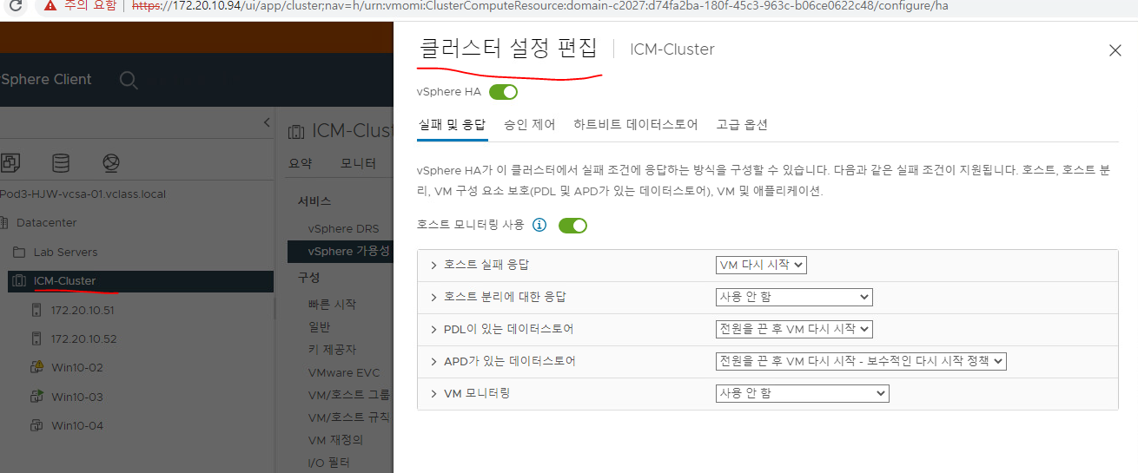Collapse the 서비스 section header

314,200
